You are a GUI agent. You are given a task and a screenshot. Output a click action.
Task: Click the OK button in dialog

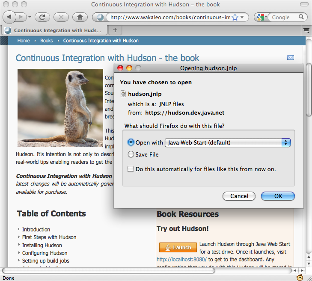point(278,196)
